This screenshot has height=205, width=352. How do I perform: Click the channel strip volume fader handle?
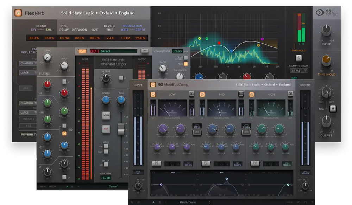click(121, 129)
